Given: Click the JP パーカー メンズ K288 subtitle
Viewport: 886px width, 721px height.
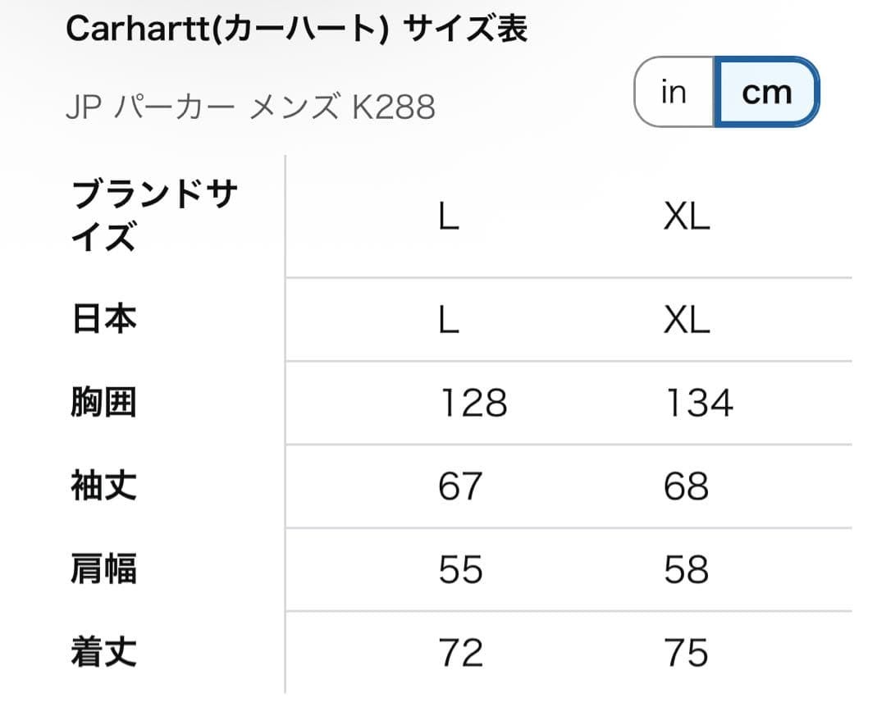Looking at the screenshot, I should (x=250, y=107).
